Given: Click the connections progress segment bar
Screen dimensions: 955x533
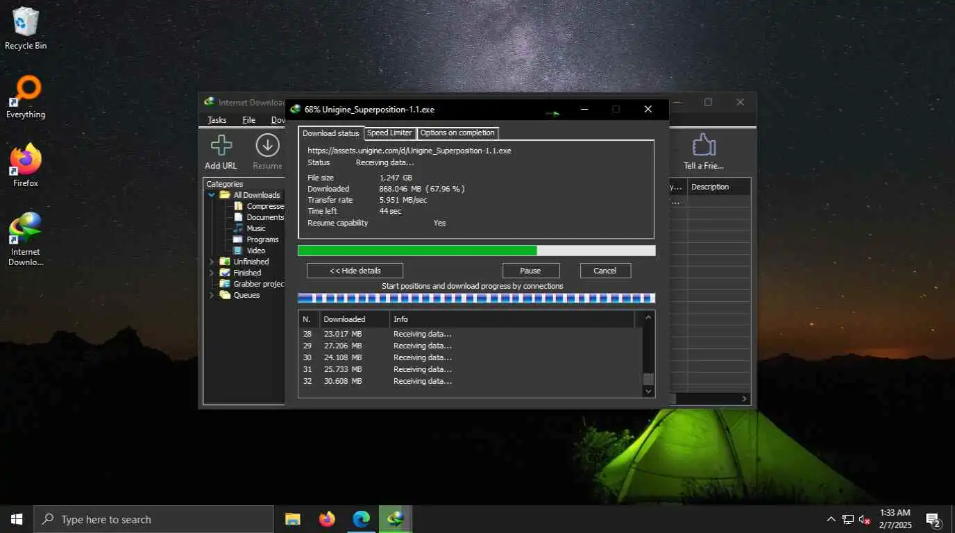Looking at the screenshot, I should 476,298.
